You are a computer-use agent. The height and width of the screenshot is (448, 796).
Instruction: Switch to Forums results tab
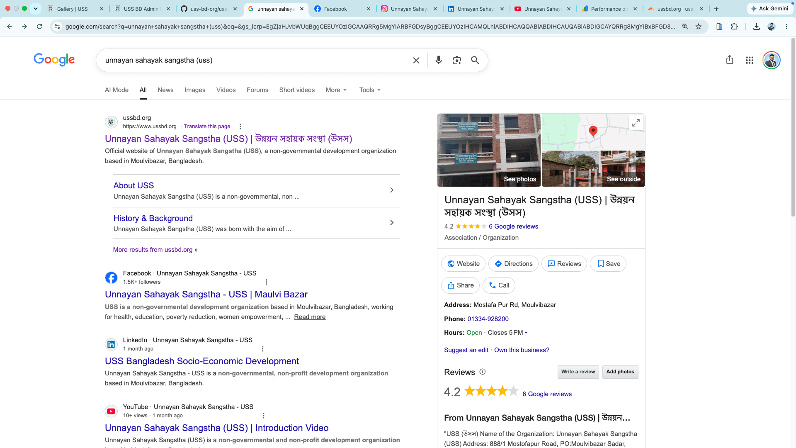257,90
